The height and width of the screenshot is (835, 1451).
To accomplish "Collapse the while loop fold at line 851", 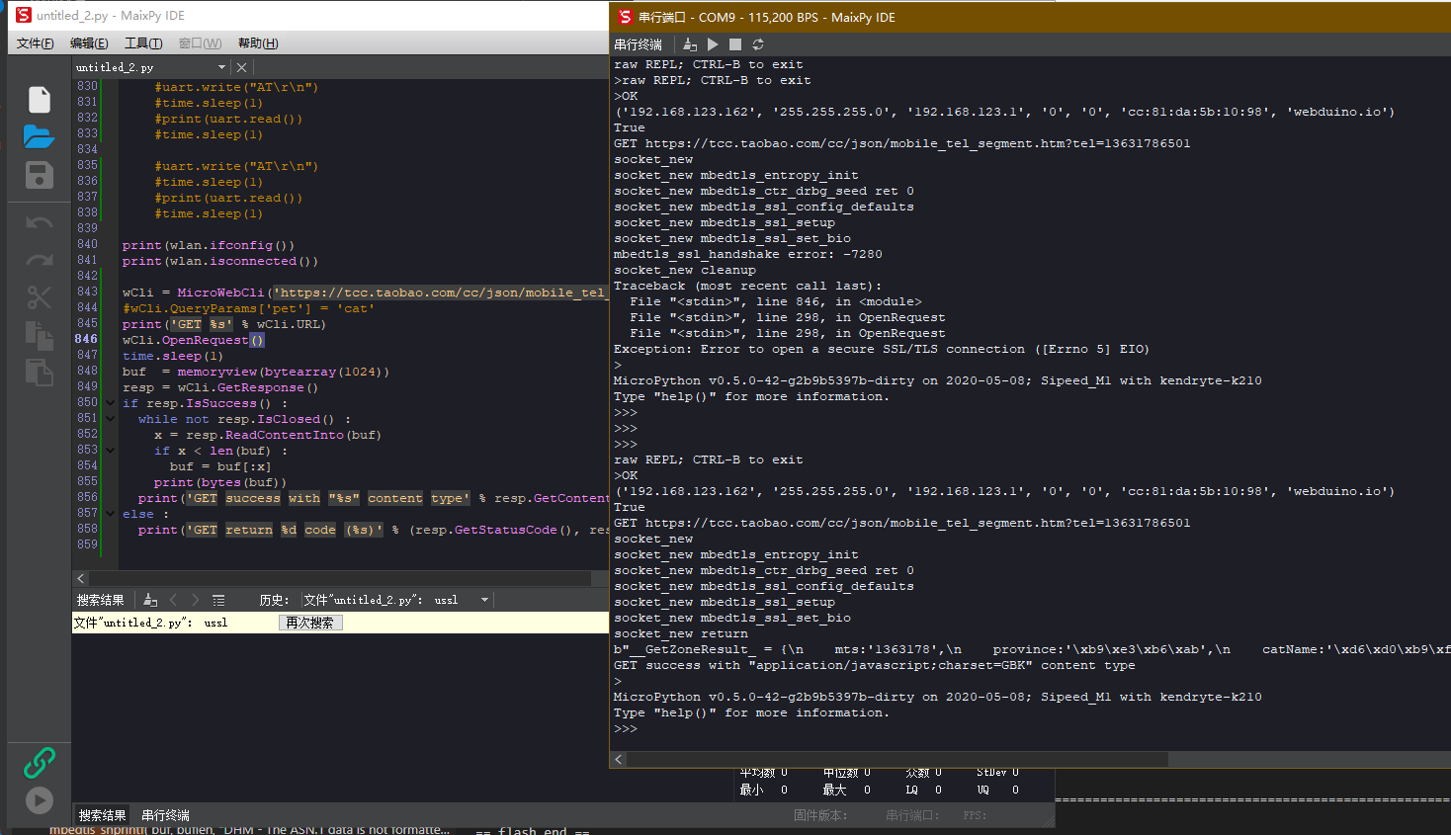I will [111, 417].
